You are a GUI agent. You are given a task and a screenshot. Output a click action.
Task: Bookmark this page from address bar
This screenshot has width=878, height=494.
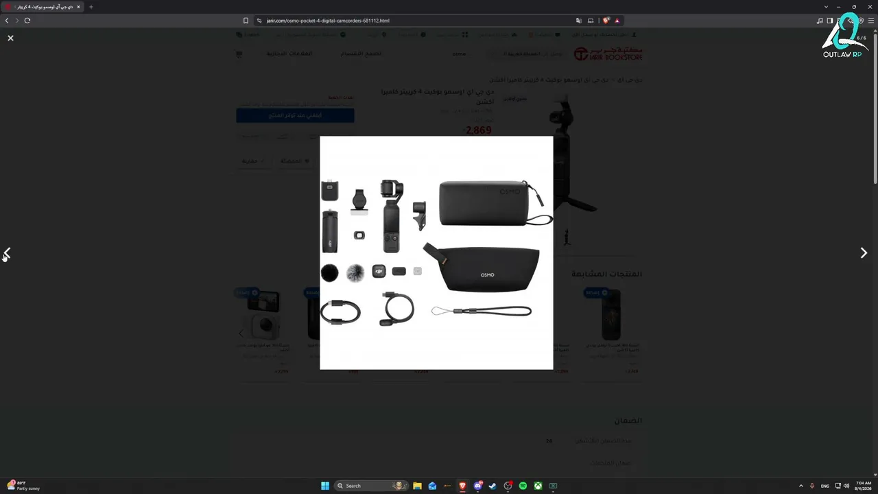point(246,21)
